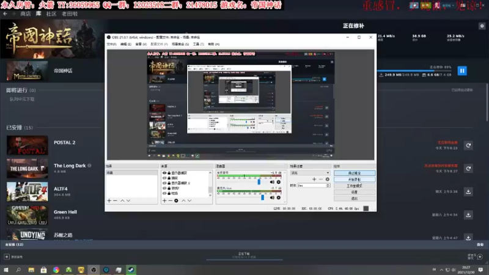This screenshot has height=275, width=489.
Task: Download Green Hell update icon
Action: pyautogui.click(x=468, y=215)
